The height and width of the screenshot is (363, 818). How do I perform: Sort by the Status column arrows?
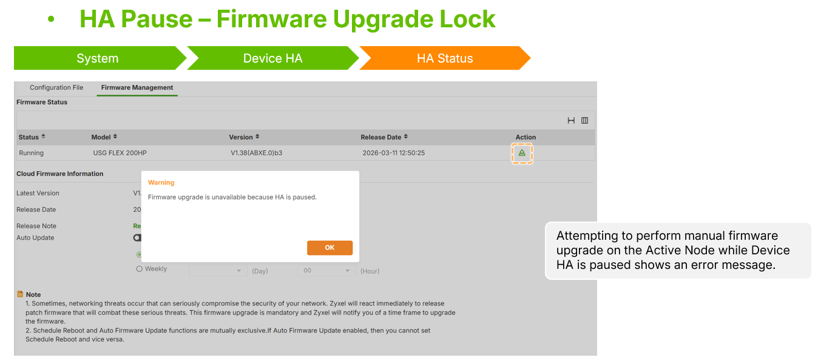coord(43,137)
